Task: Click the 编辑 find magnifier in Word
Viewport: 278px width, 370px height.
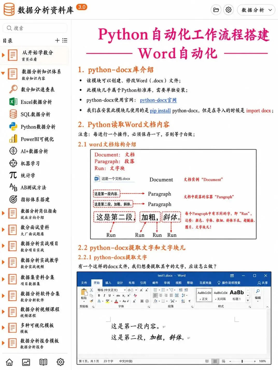Action: tap(258, 291)
